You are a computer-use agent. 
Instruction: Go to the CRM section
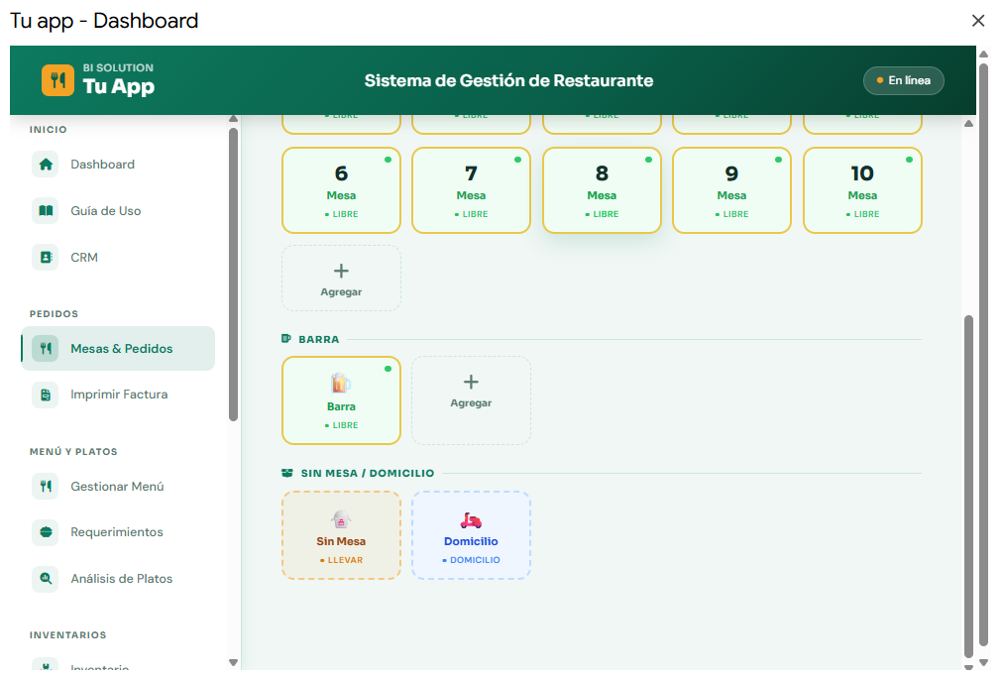click(118, 258)
